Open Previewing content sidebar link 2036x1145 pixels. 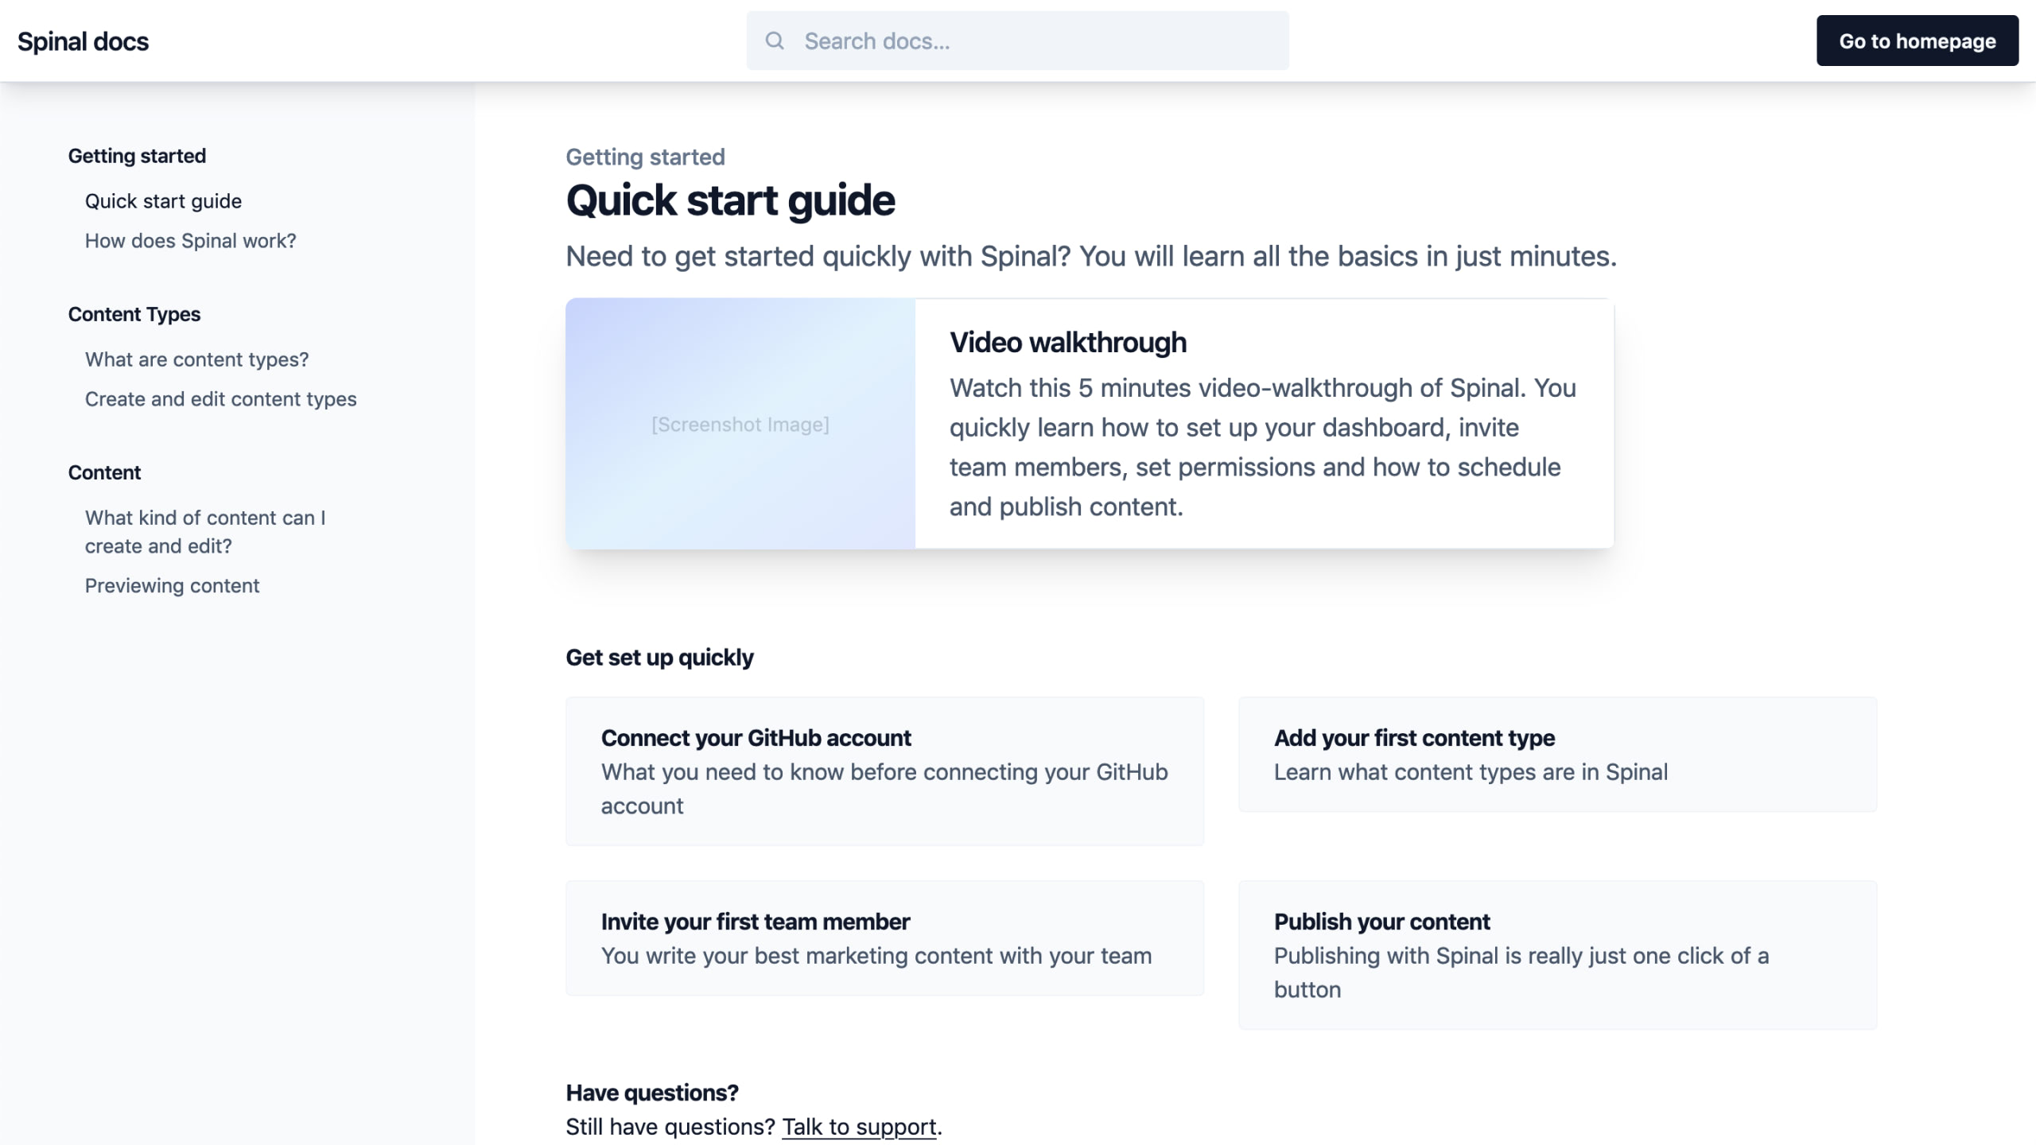tap(172, 586)
